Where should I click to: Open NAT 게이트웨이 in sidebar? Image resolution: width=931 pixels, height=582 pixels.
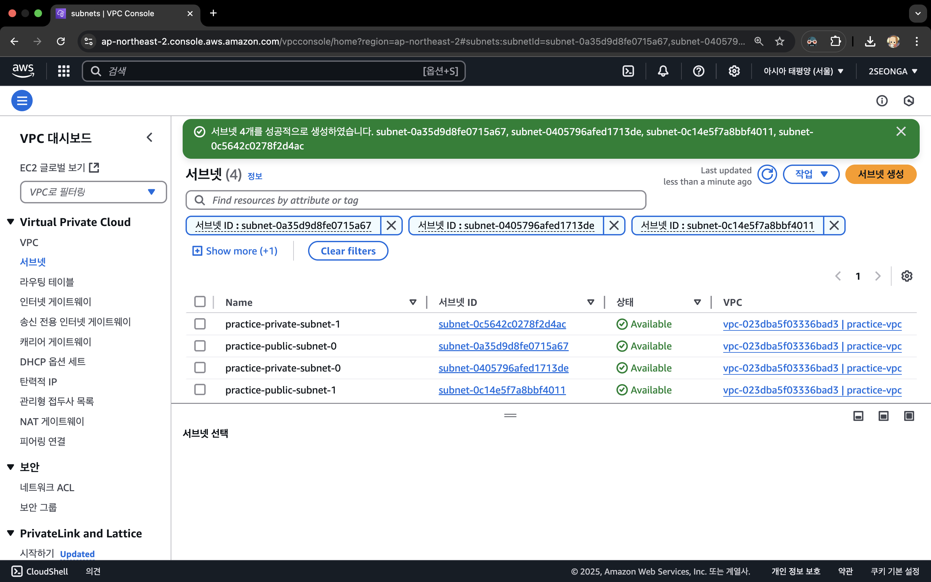[52, 422]
